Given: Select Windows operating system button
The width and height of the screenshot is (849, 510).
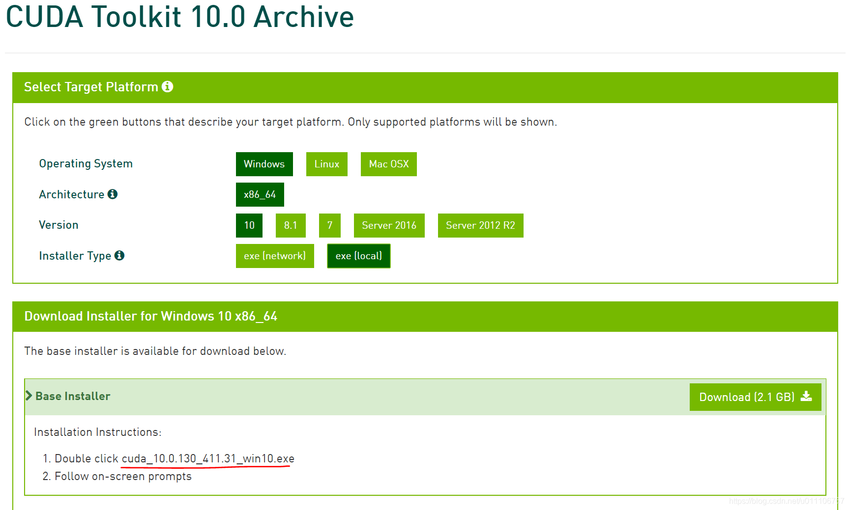Looking at the screenshot, I should click(264, 164).
